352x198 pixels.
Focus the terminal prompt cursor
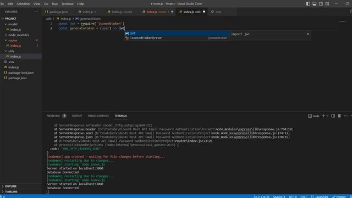pos(48,192)
